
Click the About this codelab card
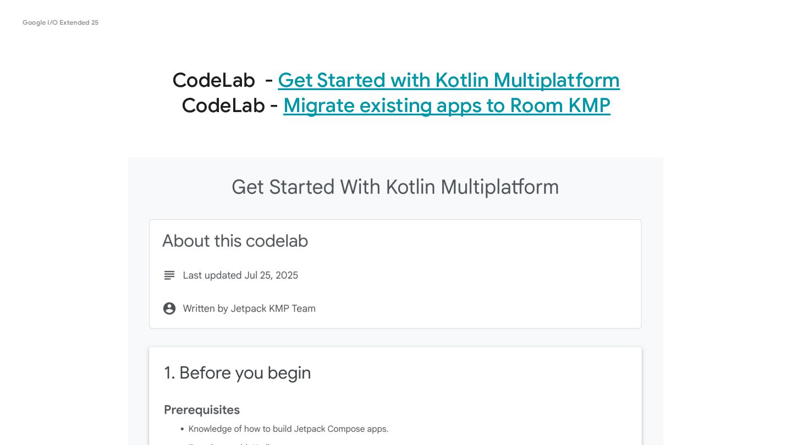[395, 274]
